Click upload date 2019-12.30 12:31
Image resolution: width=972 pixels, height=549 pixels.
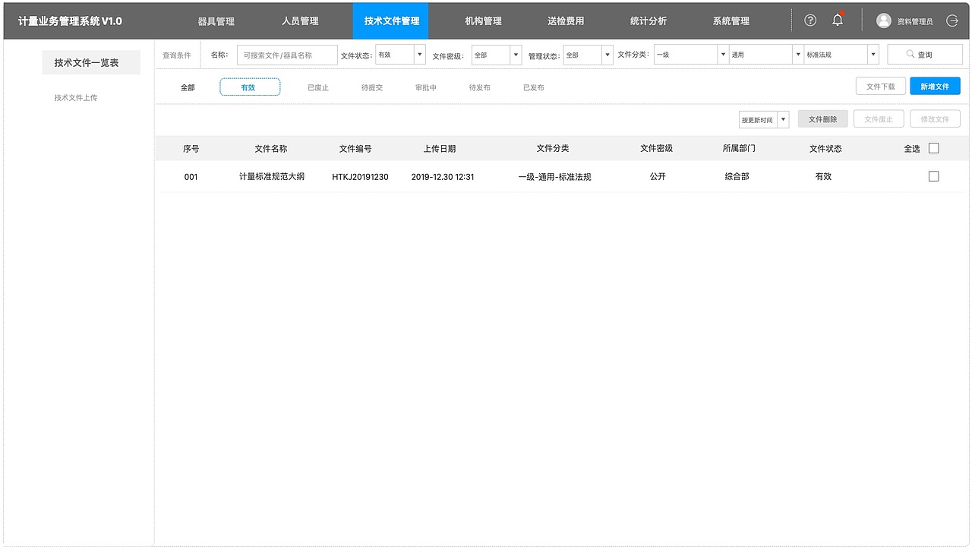point(443,177)
